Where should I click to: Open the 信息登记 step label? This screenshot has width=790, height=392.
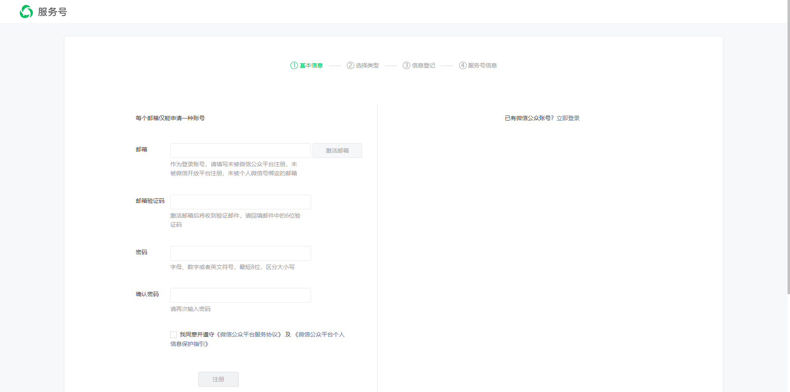423,65
